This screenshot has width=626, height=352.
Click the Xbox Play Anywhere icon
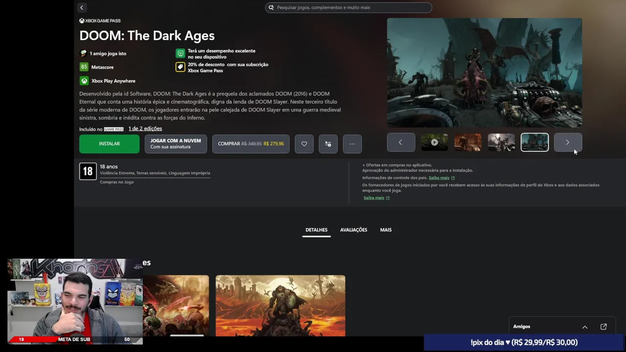click(84, 81)
